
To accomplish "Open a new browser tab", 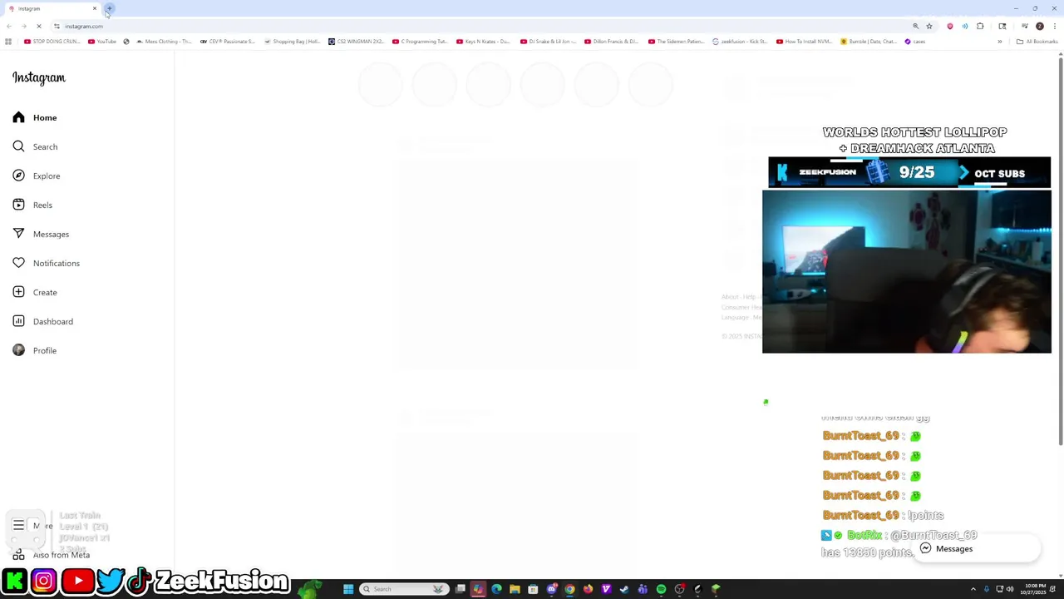I will [x=109, y=8].
